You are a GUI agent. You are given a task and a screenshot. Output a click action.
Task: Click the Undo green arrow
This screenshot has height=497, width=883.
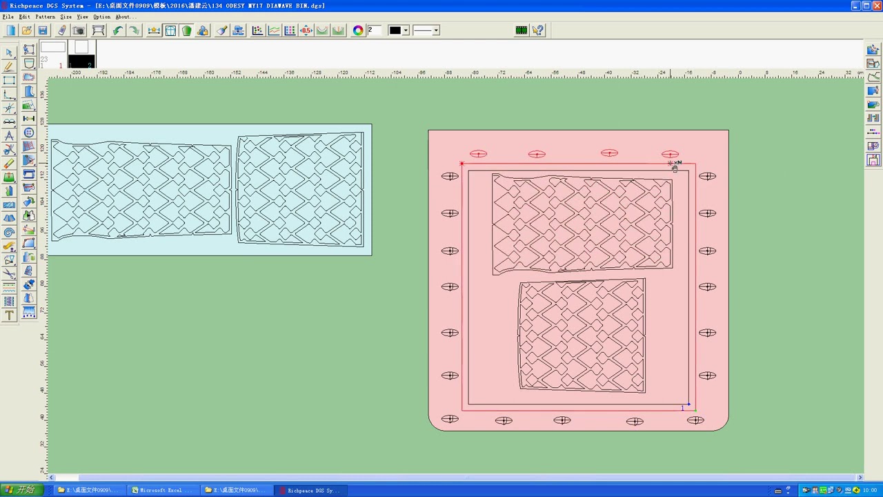(118, 30)
